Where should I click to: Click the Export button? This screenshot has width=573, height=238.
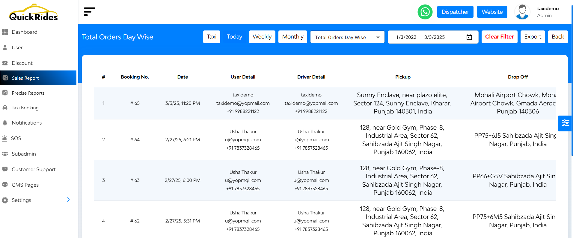533,37
